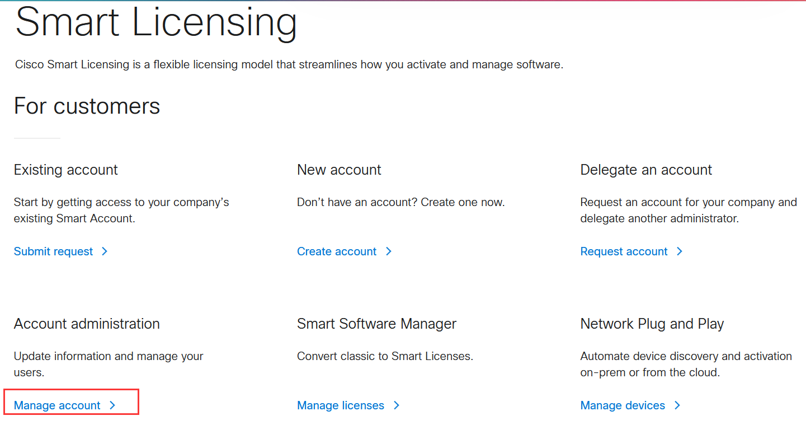The image size is (806, 425).
Task: Click the Network Plug and Play heading
Action: 652,324
